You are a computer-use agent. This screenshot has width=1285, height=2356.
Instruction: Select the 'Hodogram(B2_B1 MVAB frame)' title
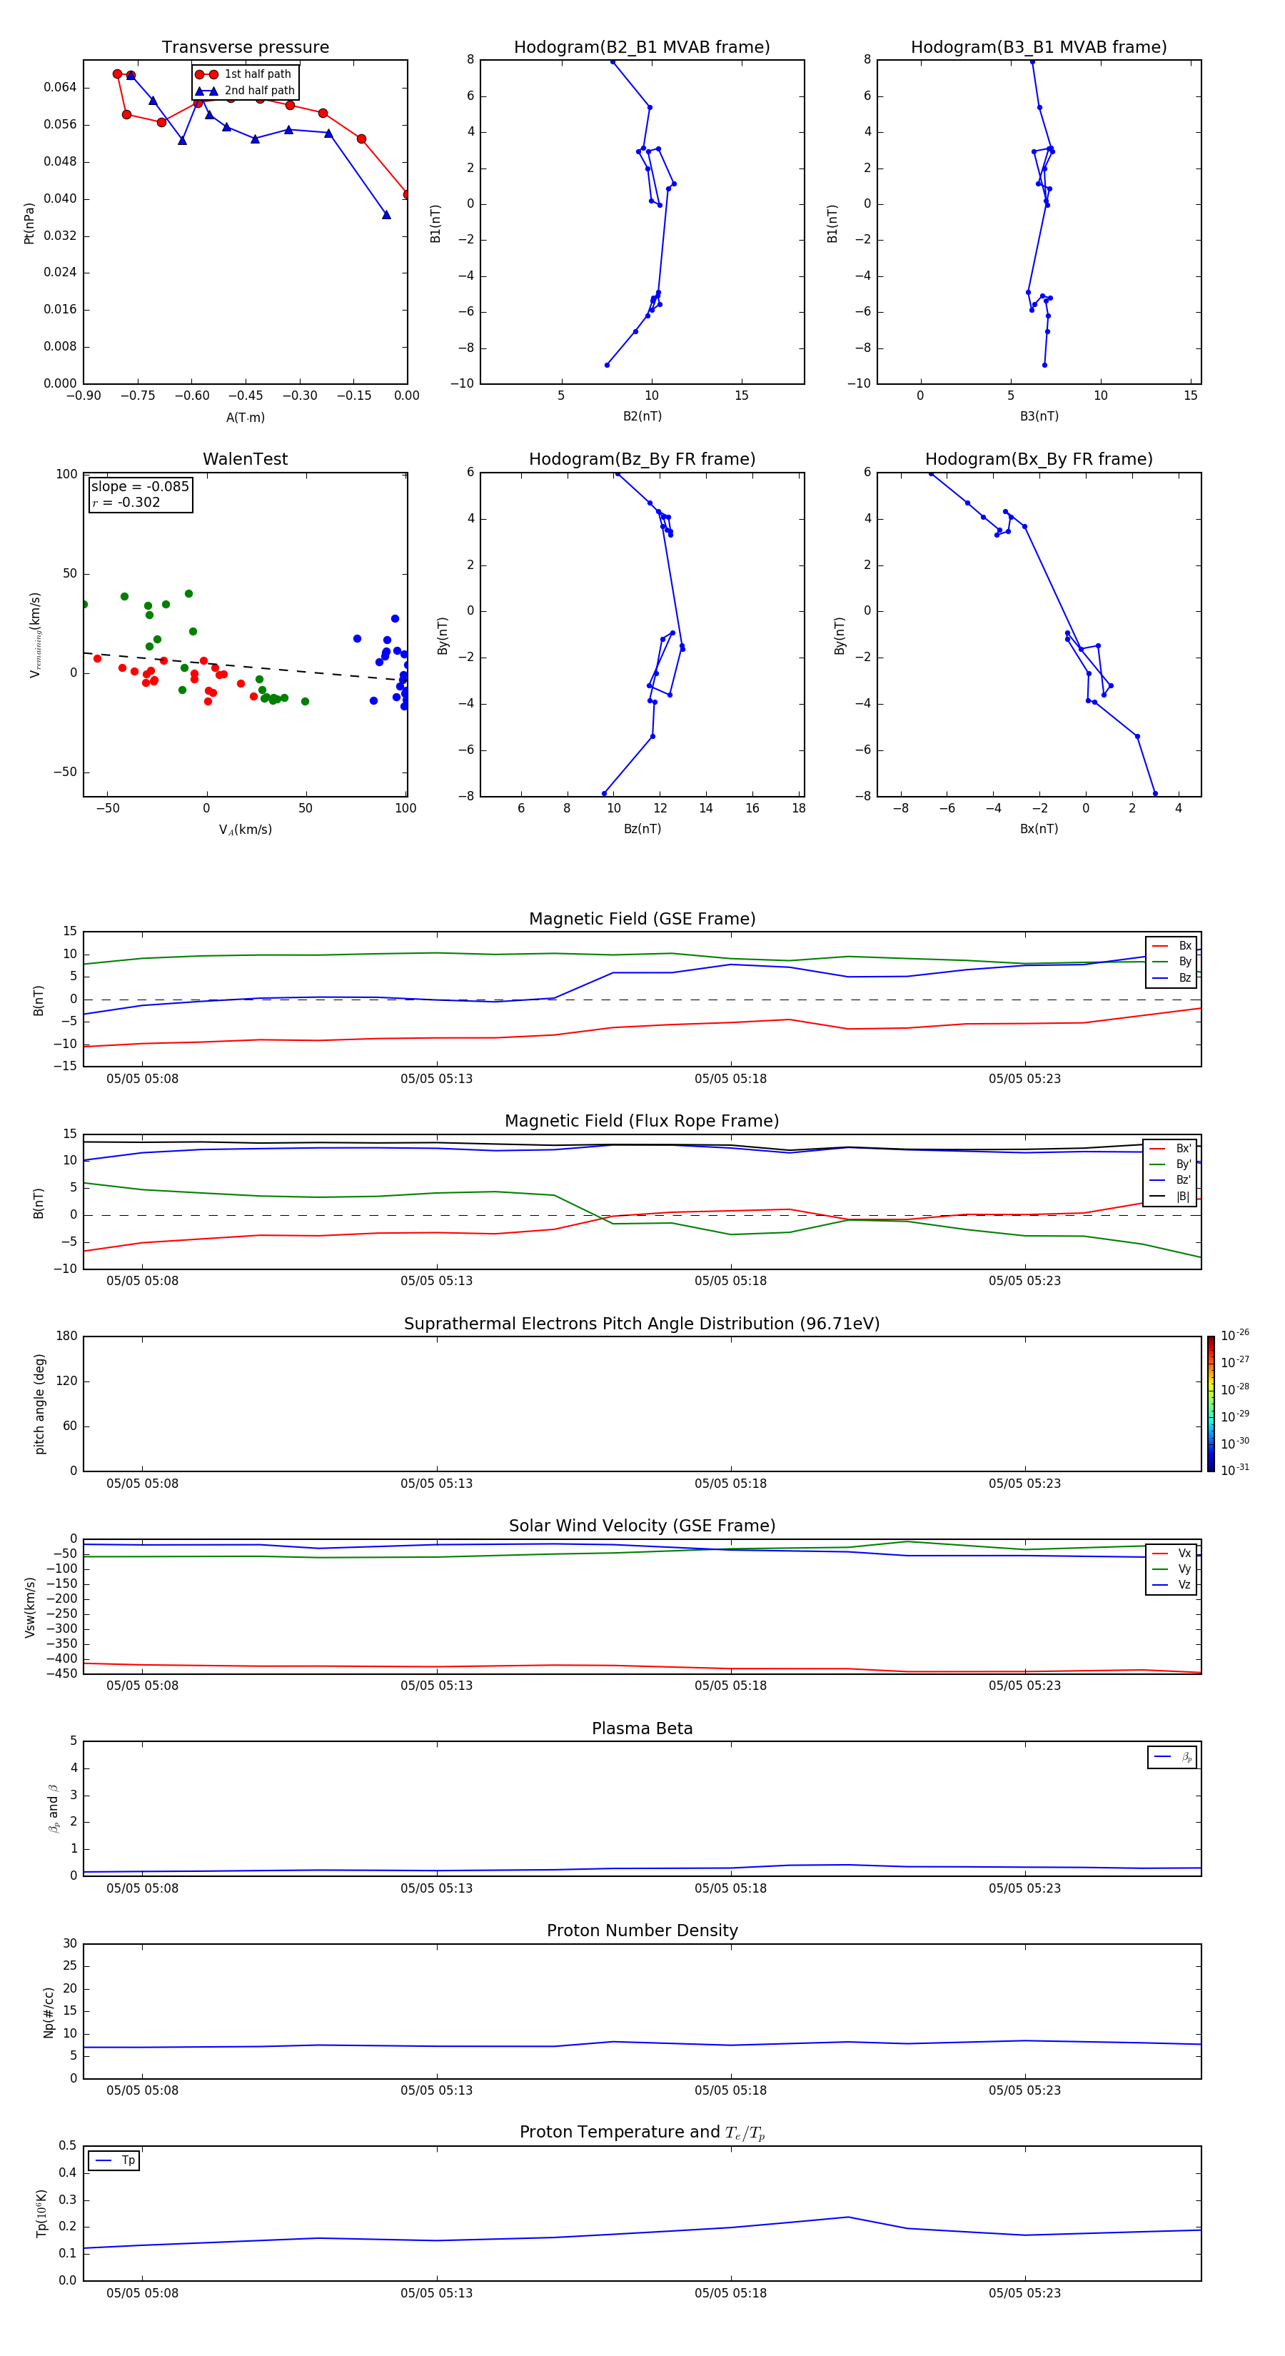(642, 48)
